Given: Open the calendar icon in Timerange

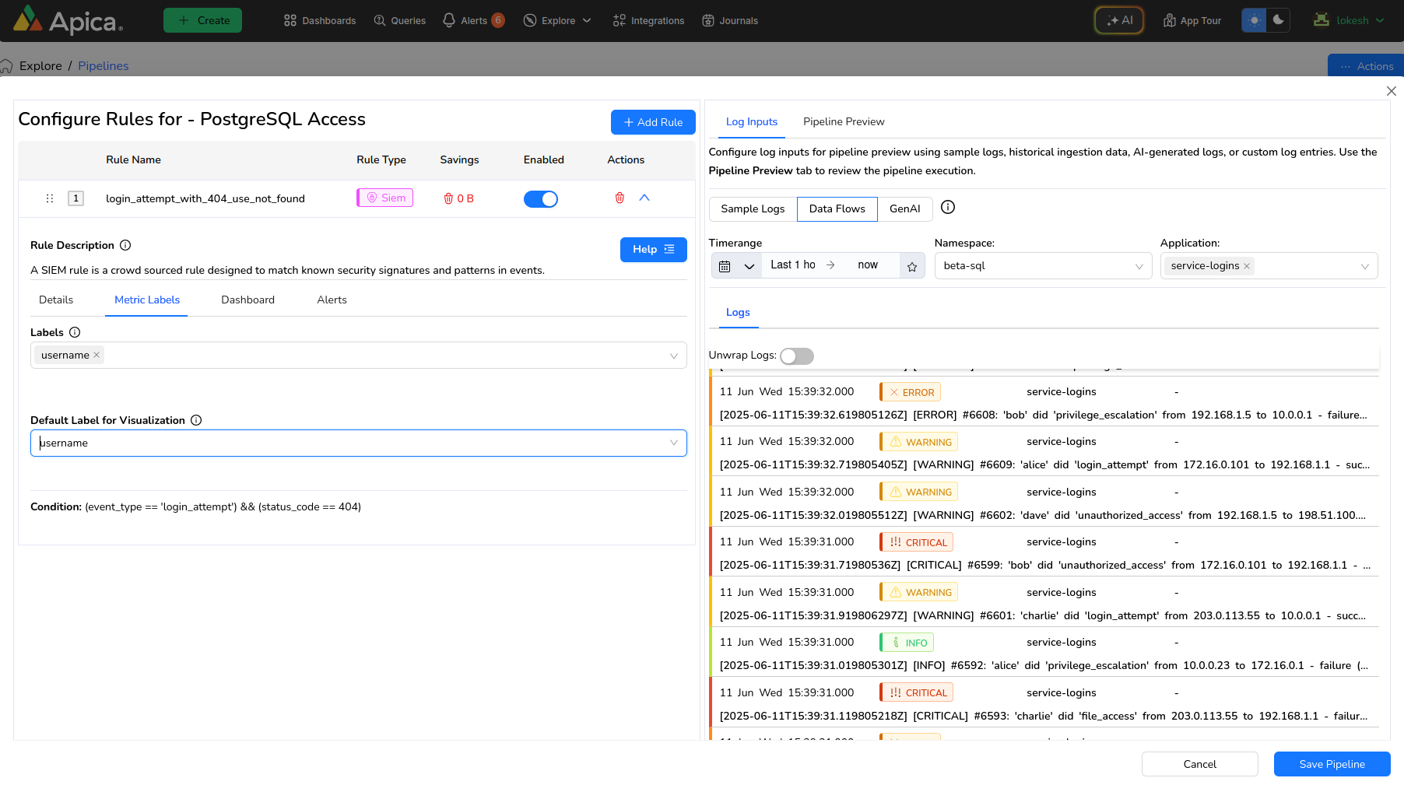Looking at the screenshot, I should coord(725,266).
